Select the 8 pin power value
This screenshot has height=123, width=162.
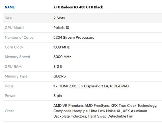click(x=58, y=96)
